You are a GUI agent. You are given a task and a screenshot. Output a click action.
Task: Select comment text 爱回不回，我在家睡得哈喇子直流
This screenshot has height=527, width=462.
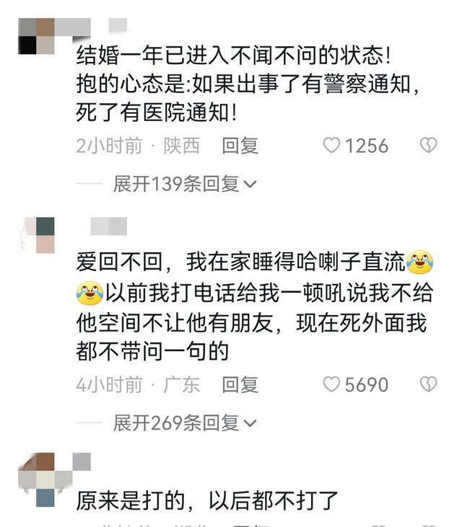pos(240,262)
